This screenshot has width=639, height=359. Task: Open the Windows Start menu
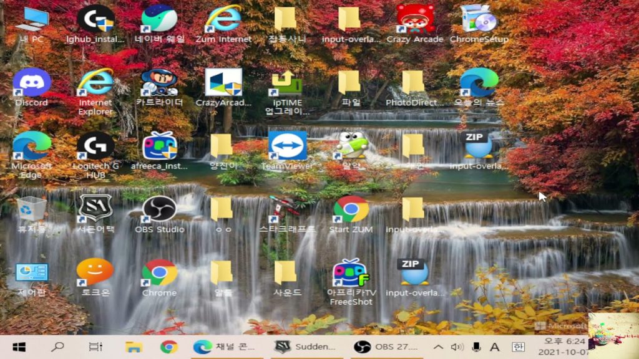coord(19,347)
